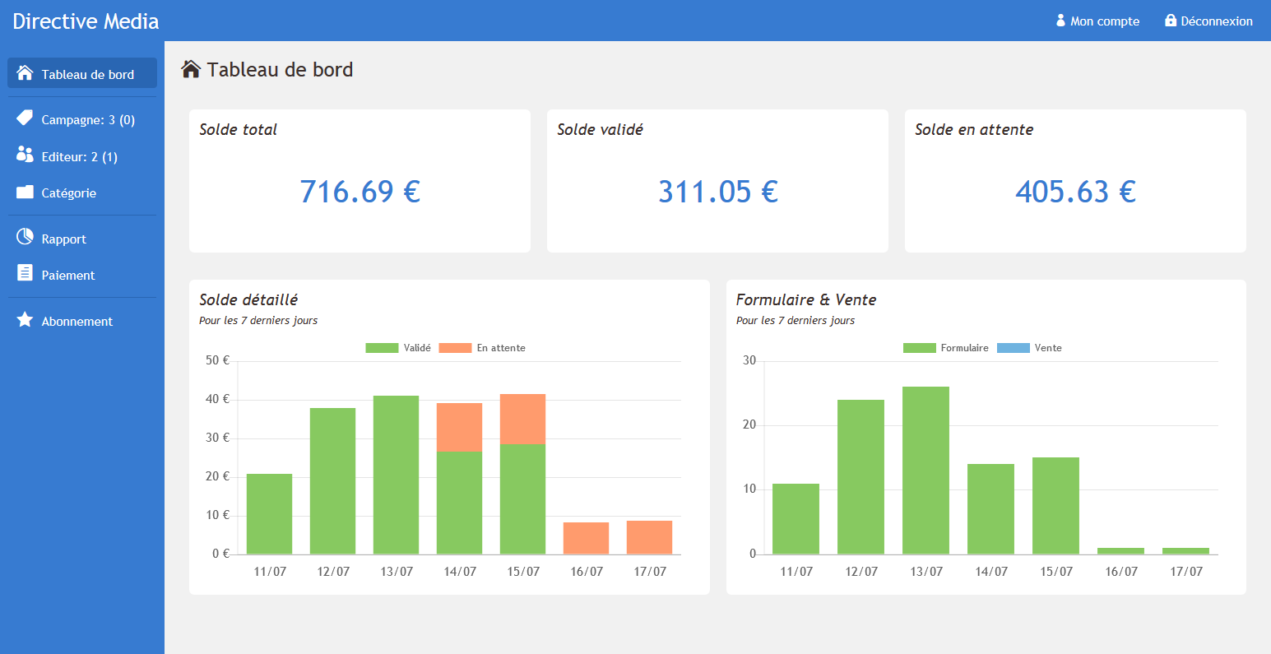The image size is (1271, 654).
Task: Click the users icon next to Editeur
Action: pos(25,155)
